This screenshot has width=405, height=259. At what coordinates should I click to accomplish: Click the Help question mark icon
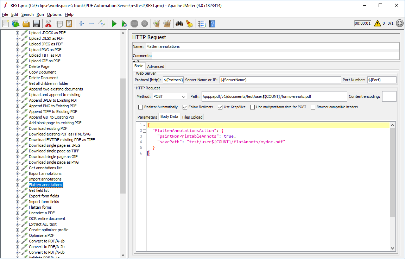212,24
